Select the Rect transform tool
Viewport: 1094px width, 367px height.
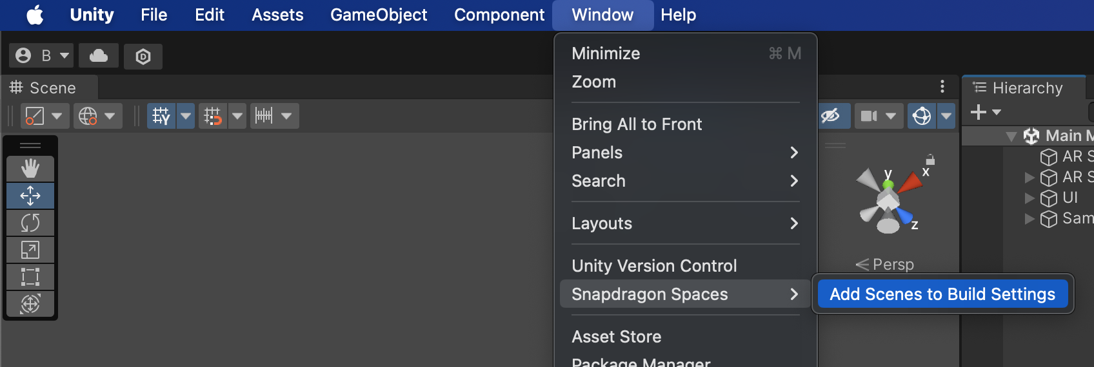point(30,277)
